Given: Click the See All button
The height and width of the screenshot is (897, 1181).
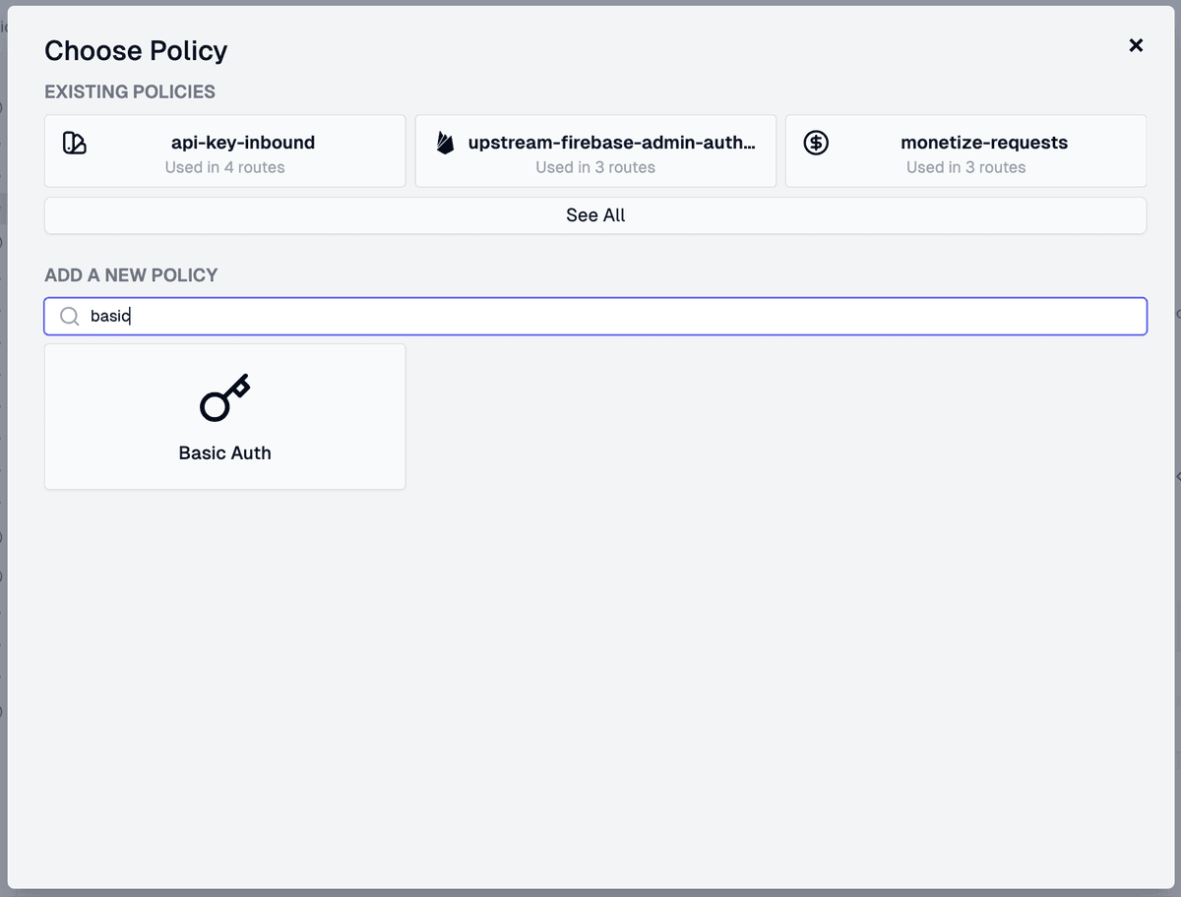Looking at the screenshot, I should click(x=594, y=214).
